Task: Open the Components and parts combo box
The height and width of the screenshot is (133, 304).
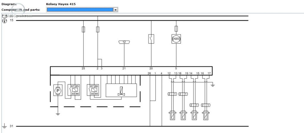Action: click(x=82, y=9)
